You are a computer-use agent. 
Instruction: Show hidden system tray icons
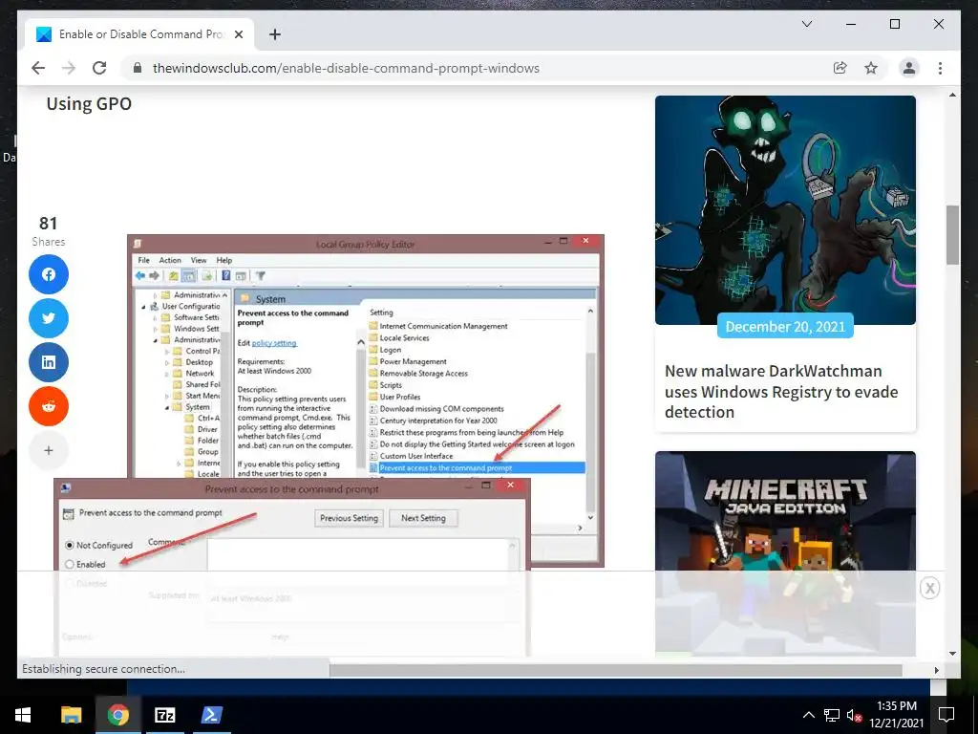pyautogui.click(x=808, y=715)
